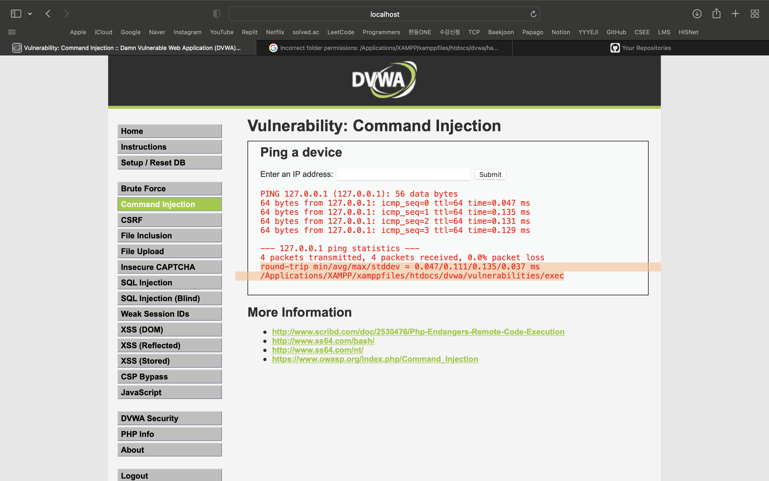Screen dimensions: 769x481
Task: Click the Submit button
Action: pyautogui.click(x=490, y=174)
